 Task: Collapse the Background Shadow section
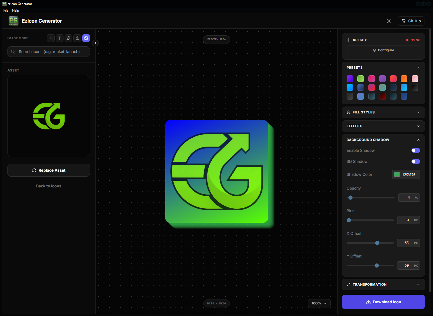tap(418, 140)
